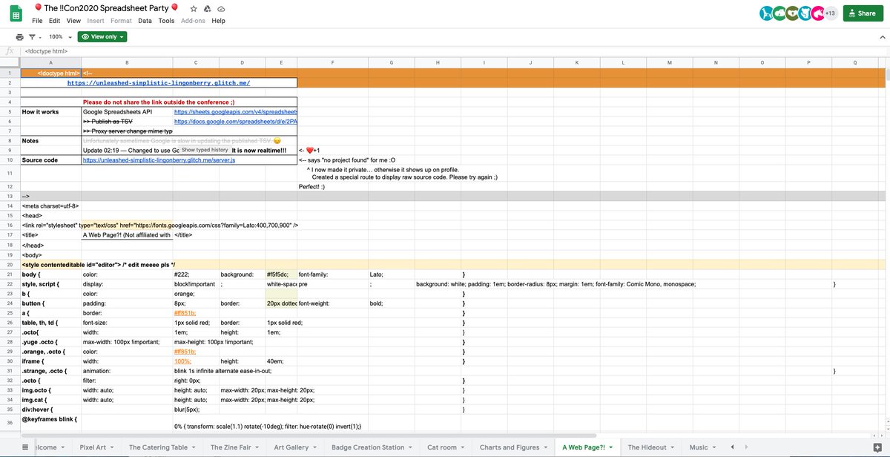Open the File menu
The image size is (890, 457).
37,21
